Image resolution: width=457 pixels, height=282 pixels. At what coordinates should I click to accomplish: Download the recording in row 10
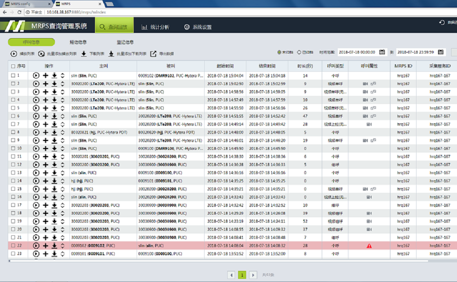54,149
